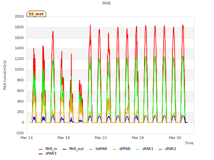Viewport: 214px width, 160px height.
Task: Click the orange difPAR legend color marker
Action: [x=114, y=149]
